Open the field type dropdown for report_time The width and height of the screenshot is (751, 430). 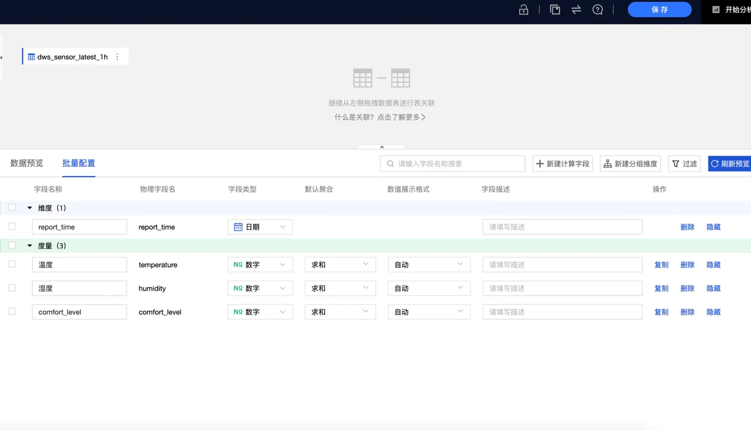coord(260,227)
